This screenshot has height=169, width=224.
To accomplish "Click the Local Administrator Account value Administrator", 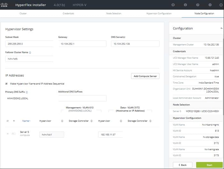I will click(x=212, y=98).
